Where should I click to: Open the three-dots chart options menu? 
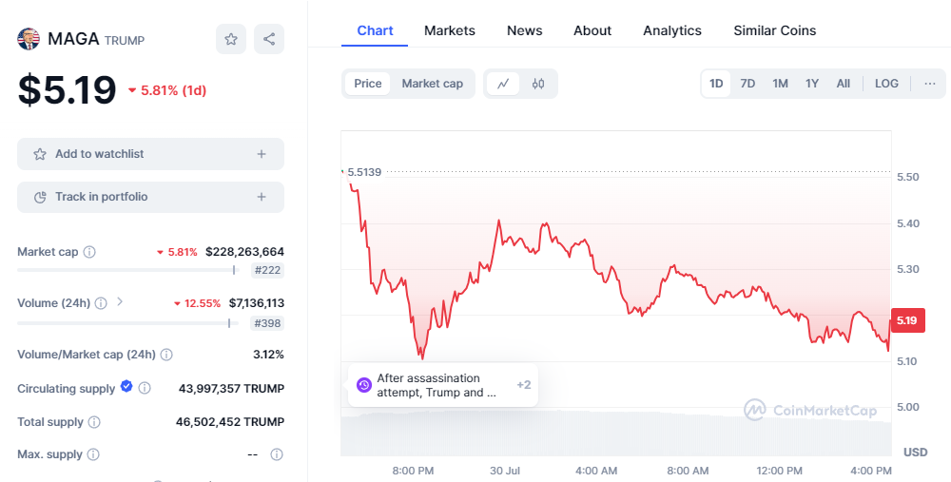(930, 84)
